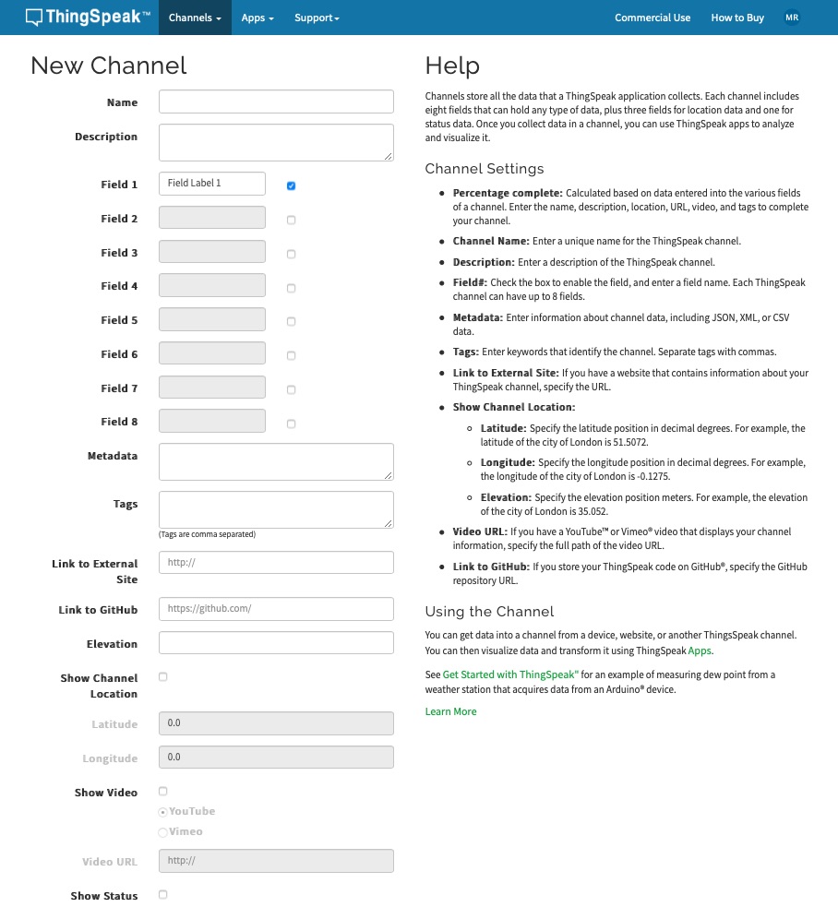Open the Apps dropdown menu

(x=257, y=18)
